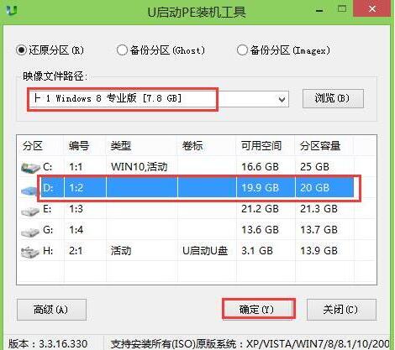Click the 确定(Y) confirm button

259,310
